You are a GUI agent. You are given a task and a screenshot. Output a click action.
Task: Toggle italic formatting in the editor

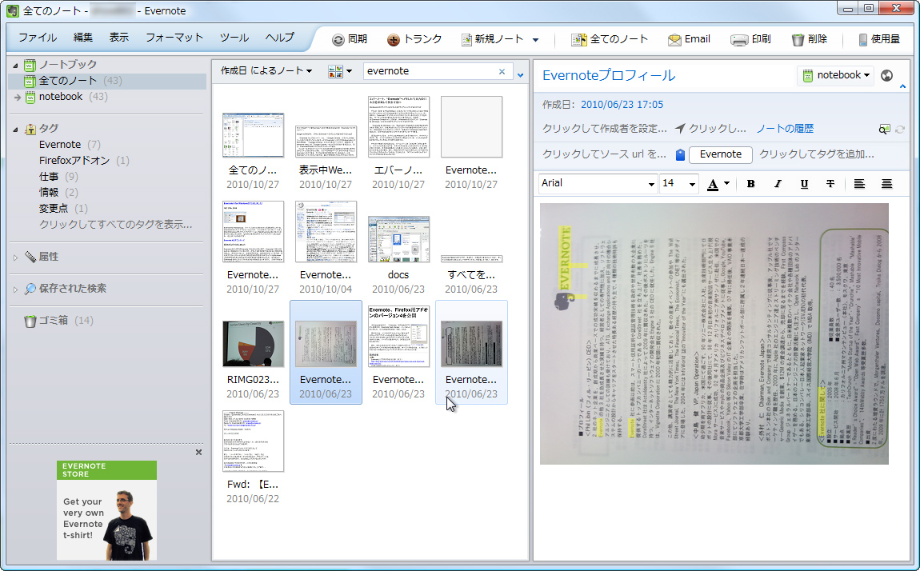tap(777, 183)
